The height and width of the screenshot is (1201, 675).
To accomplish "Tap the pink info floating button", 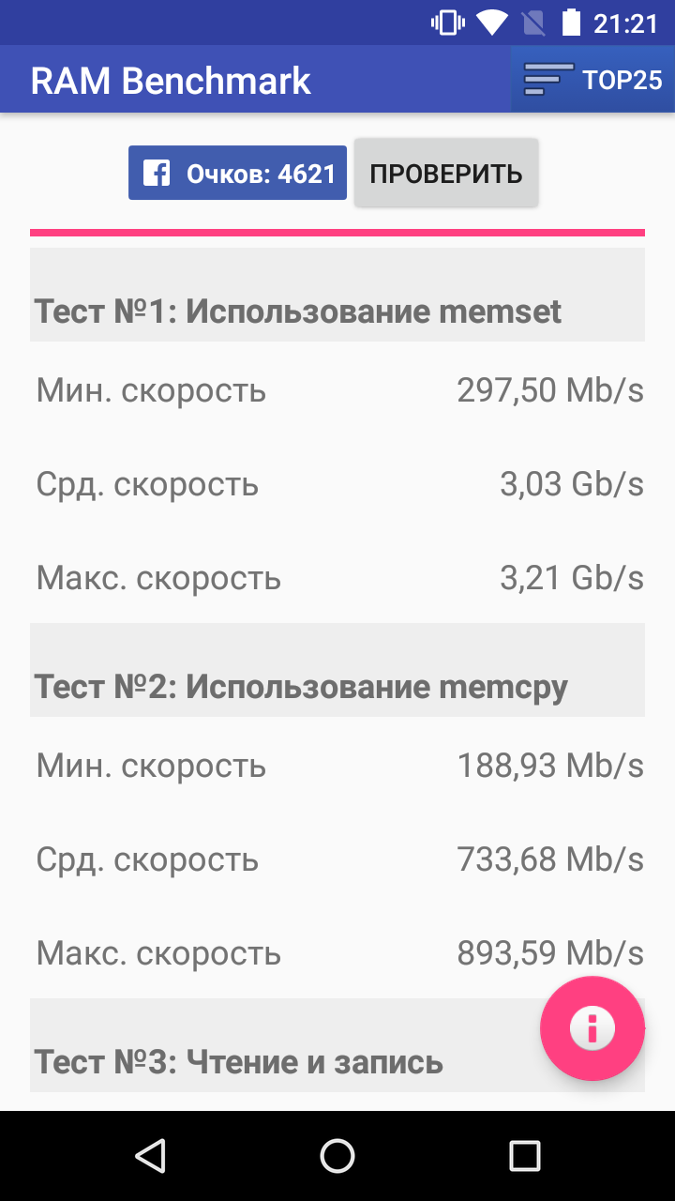I will tap(592, 1028).
